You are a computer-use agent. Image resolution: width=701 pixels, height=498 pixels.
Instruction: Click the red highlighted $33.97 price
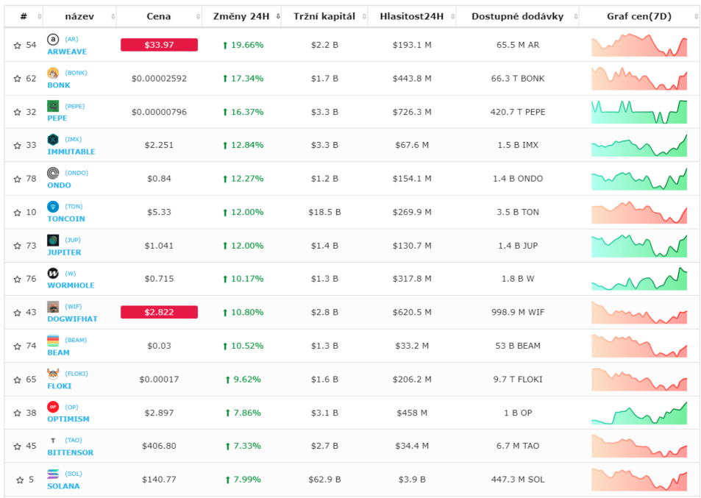159,45
